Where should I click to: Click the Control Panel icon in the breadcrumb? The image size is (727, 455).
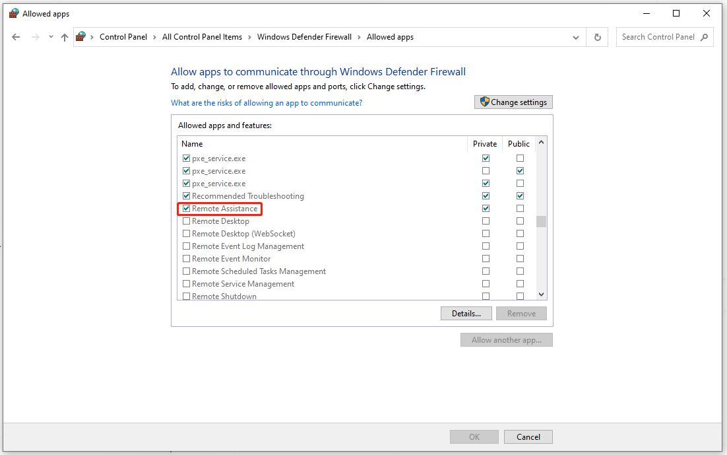(82, 37)
